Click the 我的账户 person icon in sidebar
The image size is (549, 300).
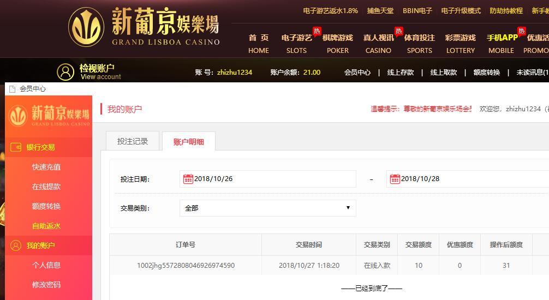[16, 245]
